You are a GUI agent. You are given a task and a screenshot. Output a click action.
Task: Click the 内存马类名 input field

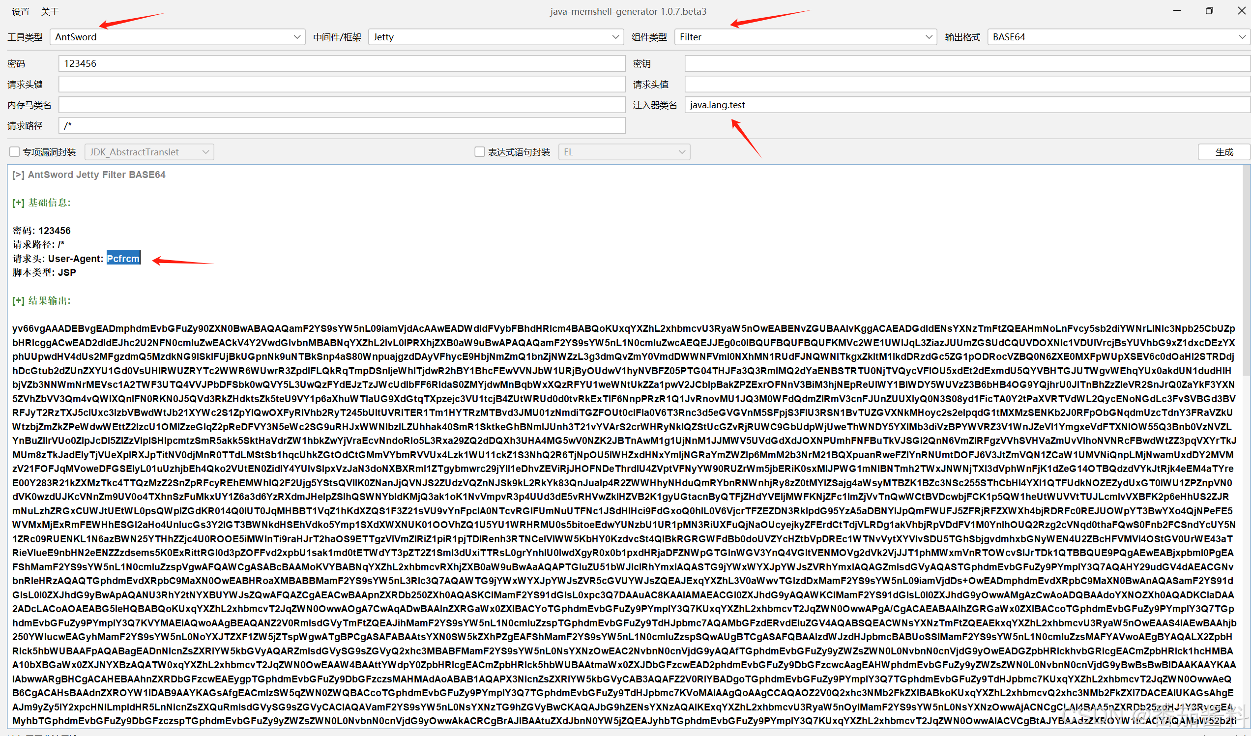pos(342,105)
